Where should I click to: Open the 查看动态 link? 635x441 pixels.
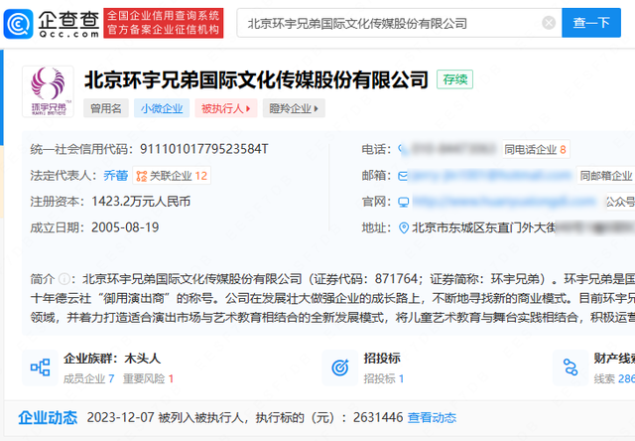[x=432, y=417]
